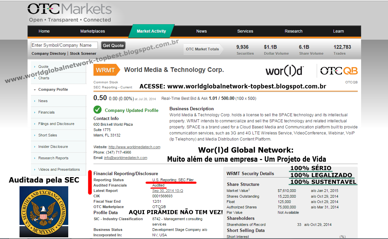
Task: Open Short Sales in the sidebar
Action: point(47,135)
